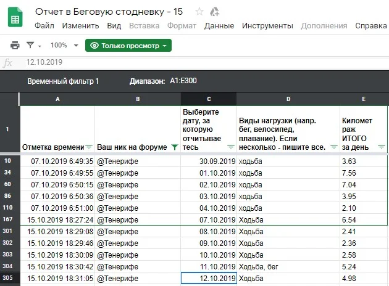This screenshot has height=286, width=389.
Task: Open the Инструменты menu
Action: coord(267,26)
